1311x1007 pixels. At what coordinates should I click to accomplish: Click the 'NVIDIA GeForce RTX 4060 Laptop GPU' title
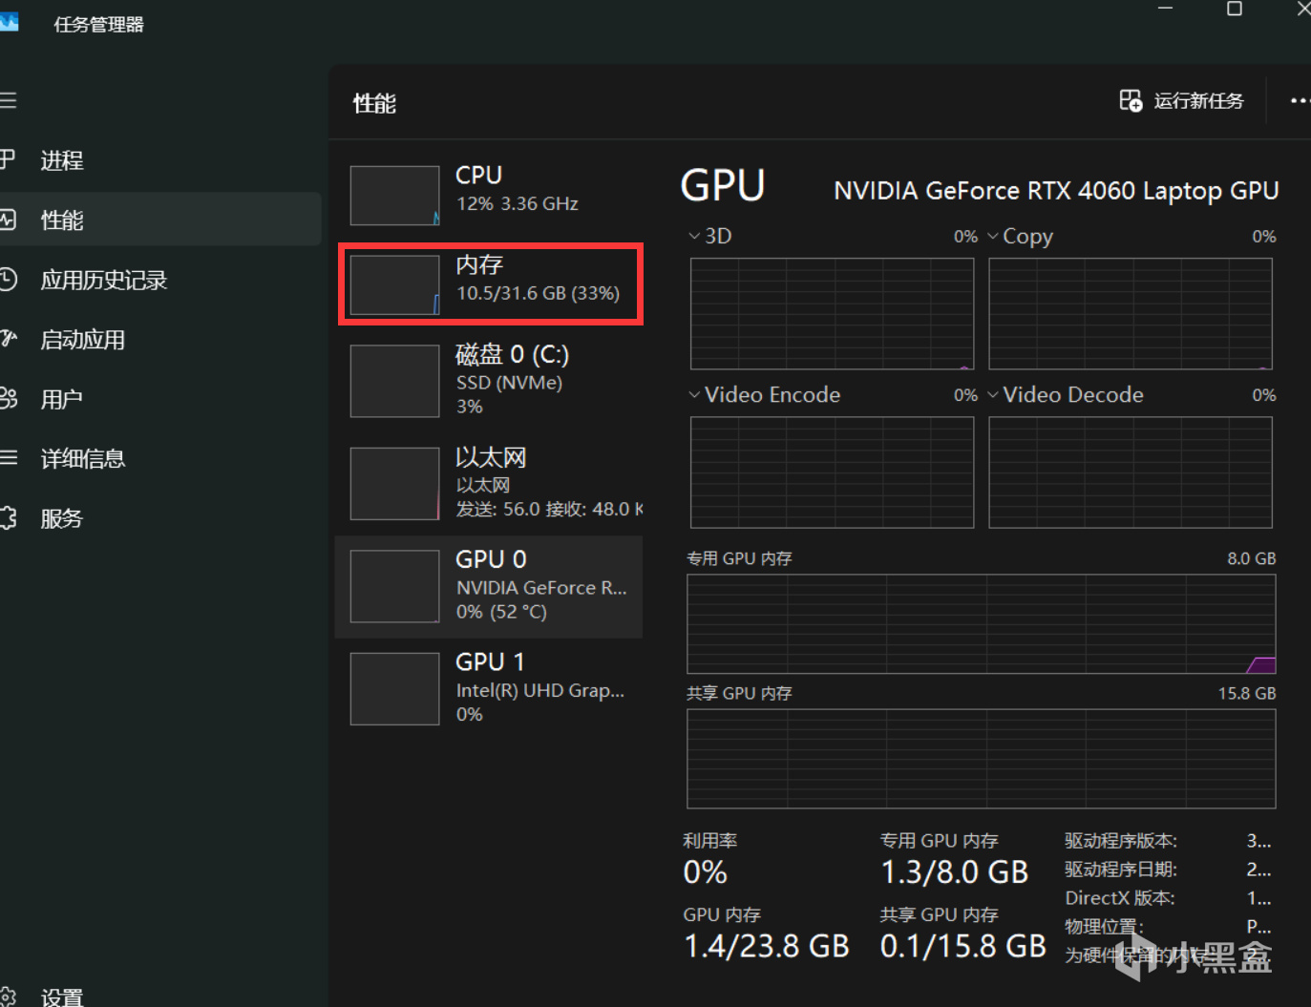pos(1056,191)
